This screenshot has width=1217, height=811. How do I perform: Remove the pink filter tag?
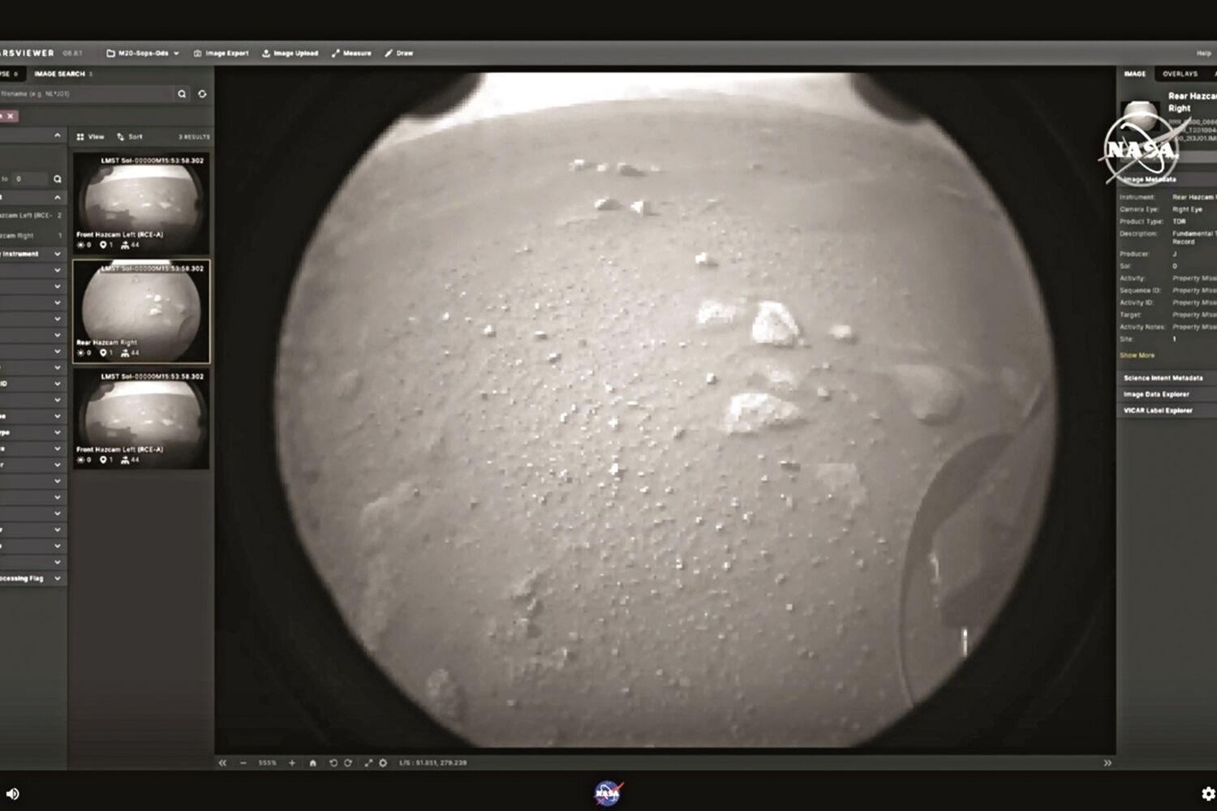pos(11,116)
